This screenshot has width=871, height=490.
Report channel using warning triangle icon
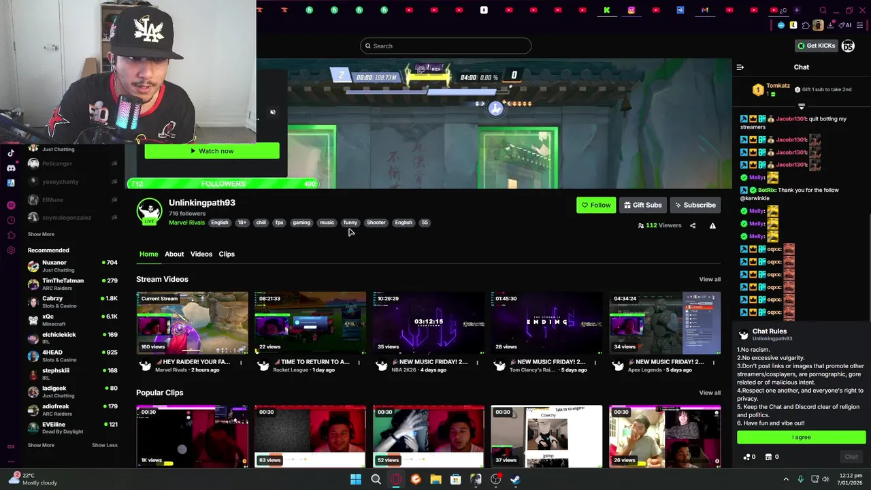click(712, 225)
